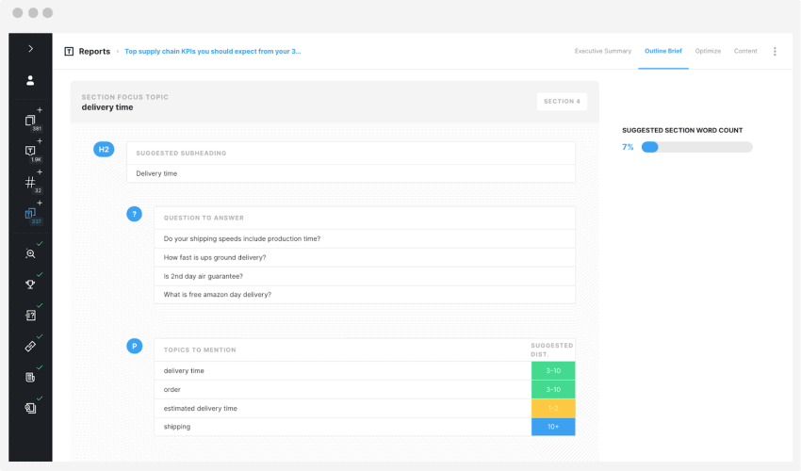Open the sidebar icon badged 1.9K
Image resolution: width=801 pixels, height=471 pixels.
[30, 151]
